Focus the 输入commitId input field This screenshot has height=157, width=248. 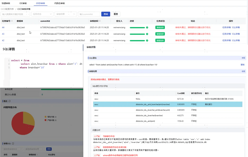[89, 14]
